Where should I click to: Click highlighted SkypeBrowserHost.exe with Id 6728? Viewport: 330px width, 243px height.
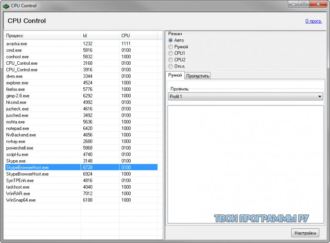point(81,167)
